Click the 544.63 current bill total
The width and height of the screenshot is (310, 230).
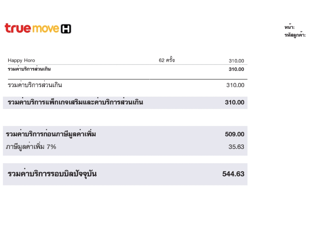[233, 174]
